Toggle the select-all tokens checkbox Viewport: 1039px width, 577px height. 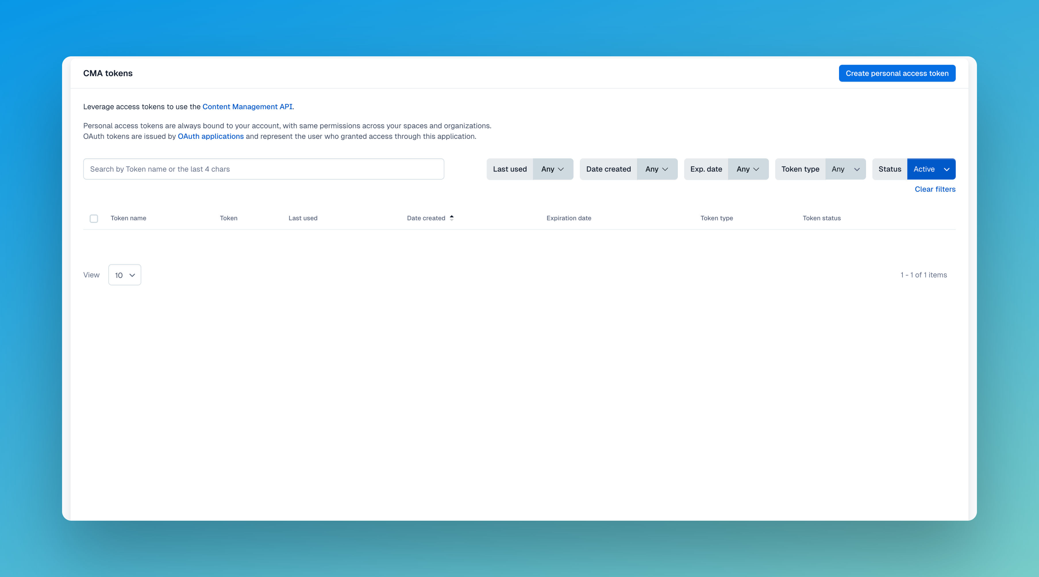pyautogui.click(x=94, y=218)
